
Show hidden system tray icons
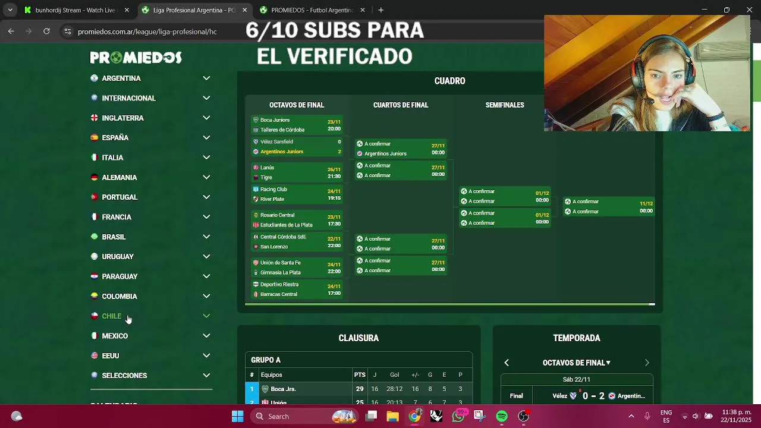pos(631,416)
